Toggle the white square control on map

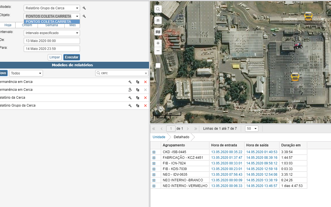[158, 65]
